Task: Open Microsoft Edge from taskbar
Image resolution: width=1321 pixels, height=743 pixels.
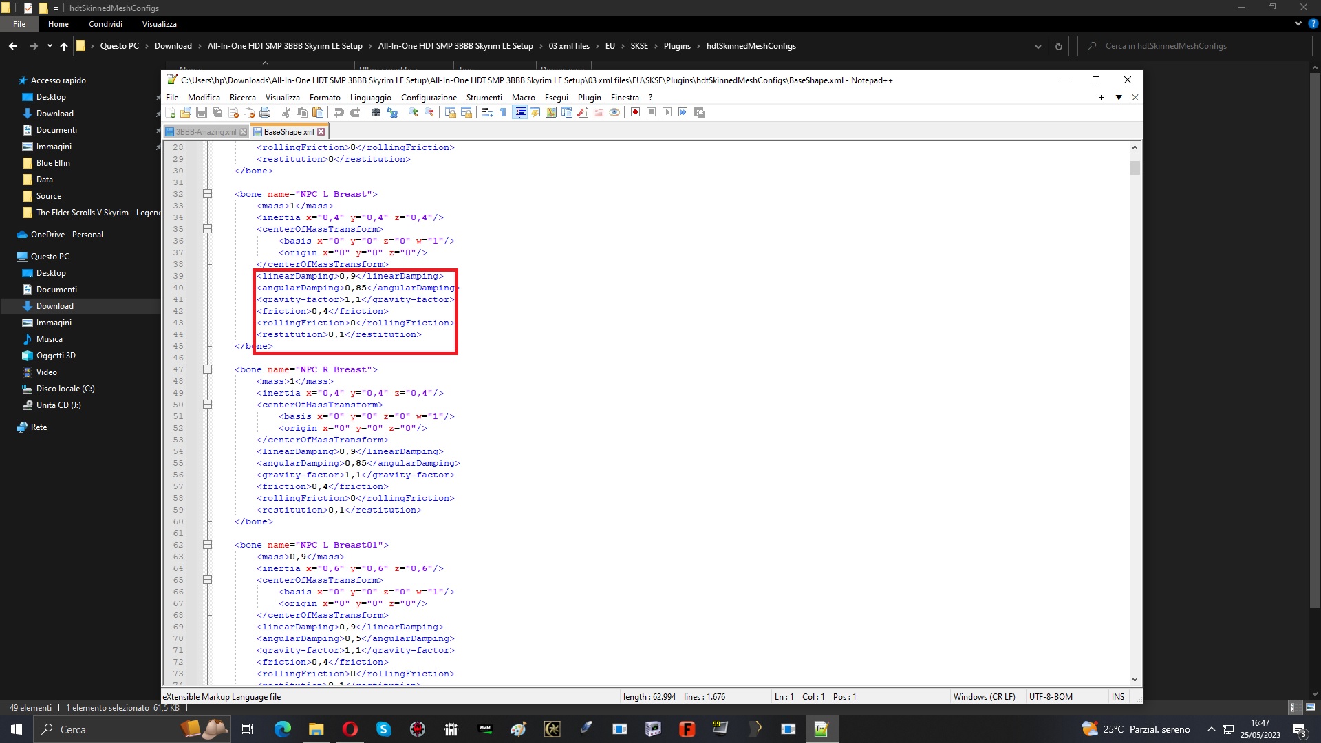Action: [282, 729]
